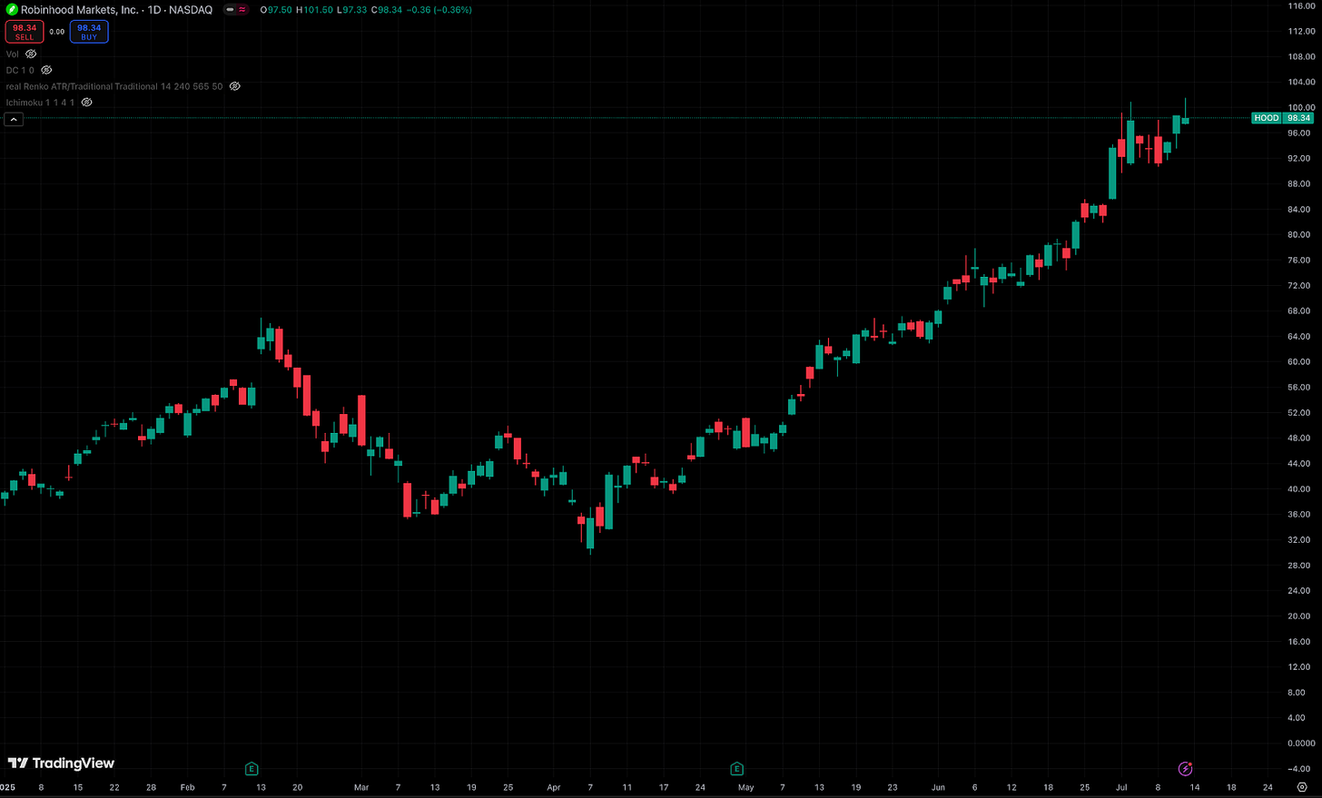This screenshot has height=798, width=1322.
Task: Click the Robinhood Markets, Inc. symbol title
Action: point(80,10)
